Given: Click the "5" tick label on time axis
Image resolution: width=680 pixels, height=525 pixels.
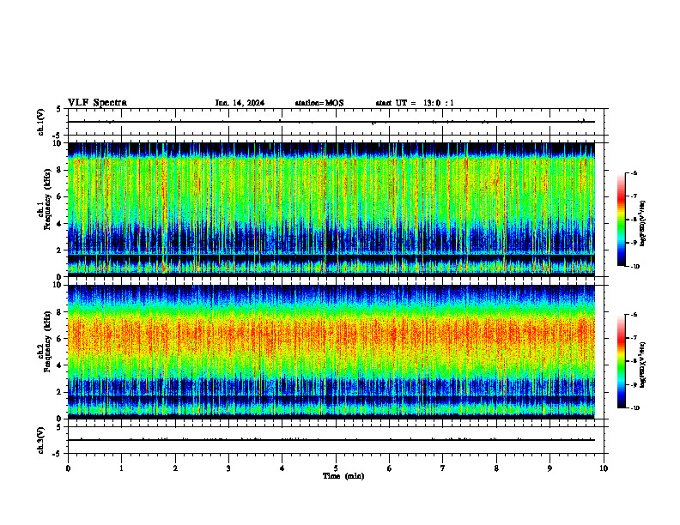Looking at the screenshot, I should (x=336, y=468).
